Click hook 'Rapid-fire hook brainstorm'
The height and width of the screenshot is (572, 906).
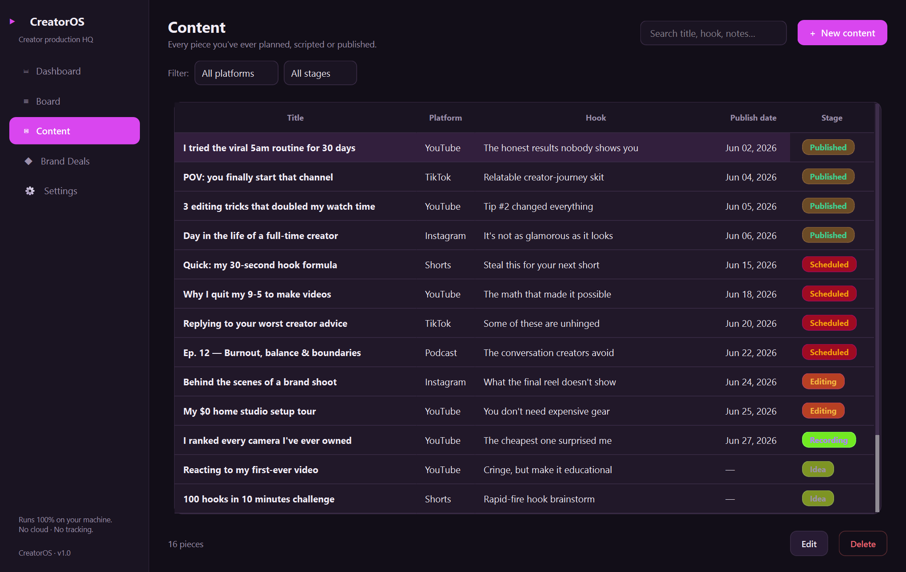click(539, 499)
